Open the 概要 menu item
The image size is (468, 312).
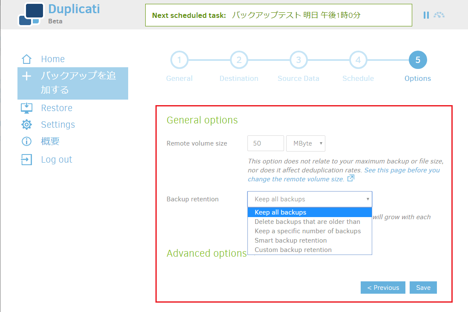50,141
